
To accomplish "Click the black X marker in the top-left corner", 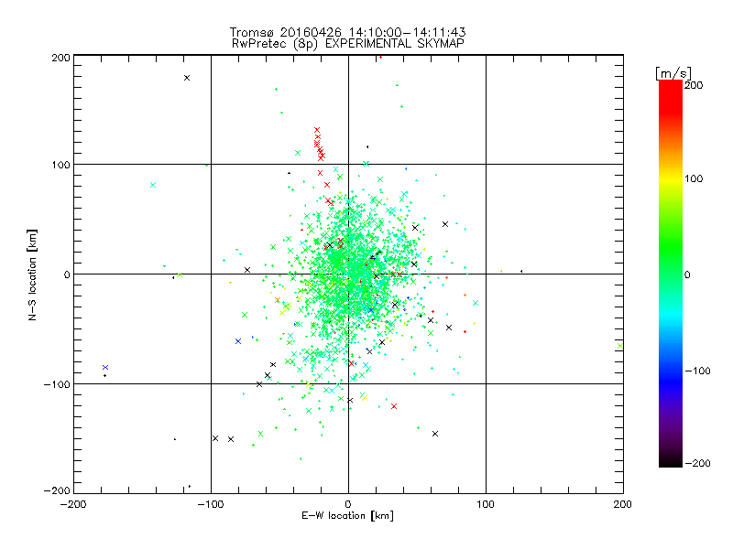I will tap(187, 78).
